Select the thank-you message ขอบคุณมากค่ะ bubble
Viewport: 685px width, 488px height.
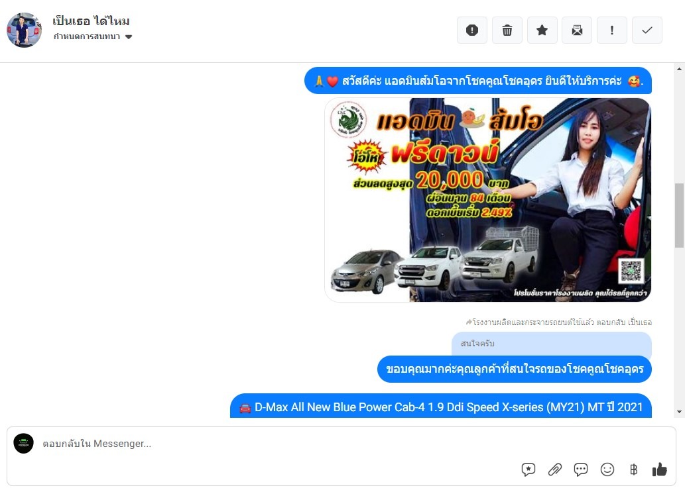point(514,369)
